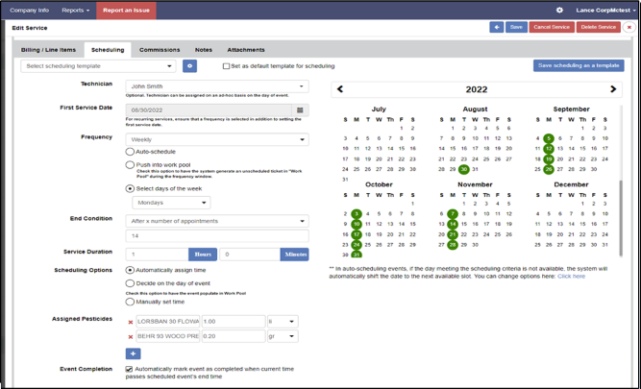Remove BEHR 93 WOOD PRE pesticide row
This screenshot has height=389, width=641.
point(131,336)
